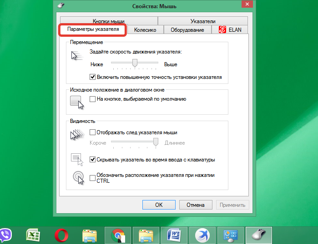Select the Mouse Properties taskbar icon
This screenshot has width=318, height=244.
(x=258, y=235)
